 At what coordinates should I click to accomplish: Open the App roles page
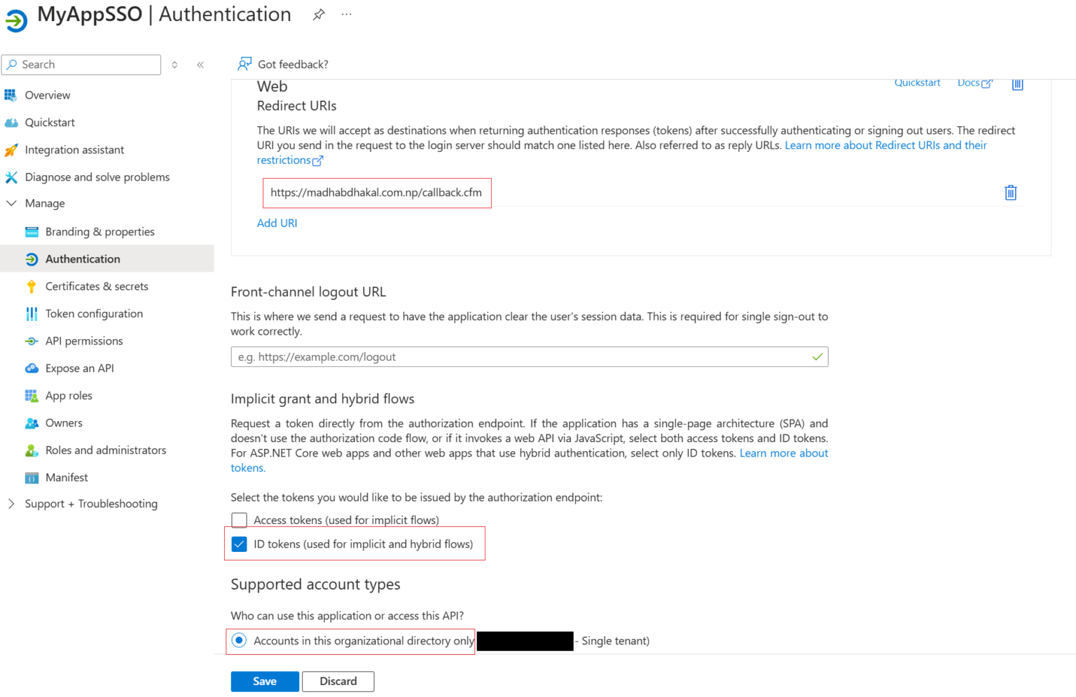coord(68,395)
